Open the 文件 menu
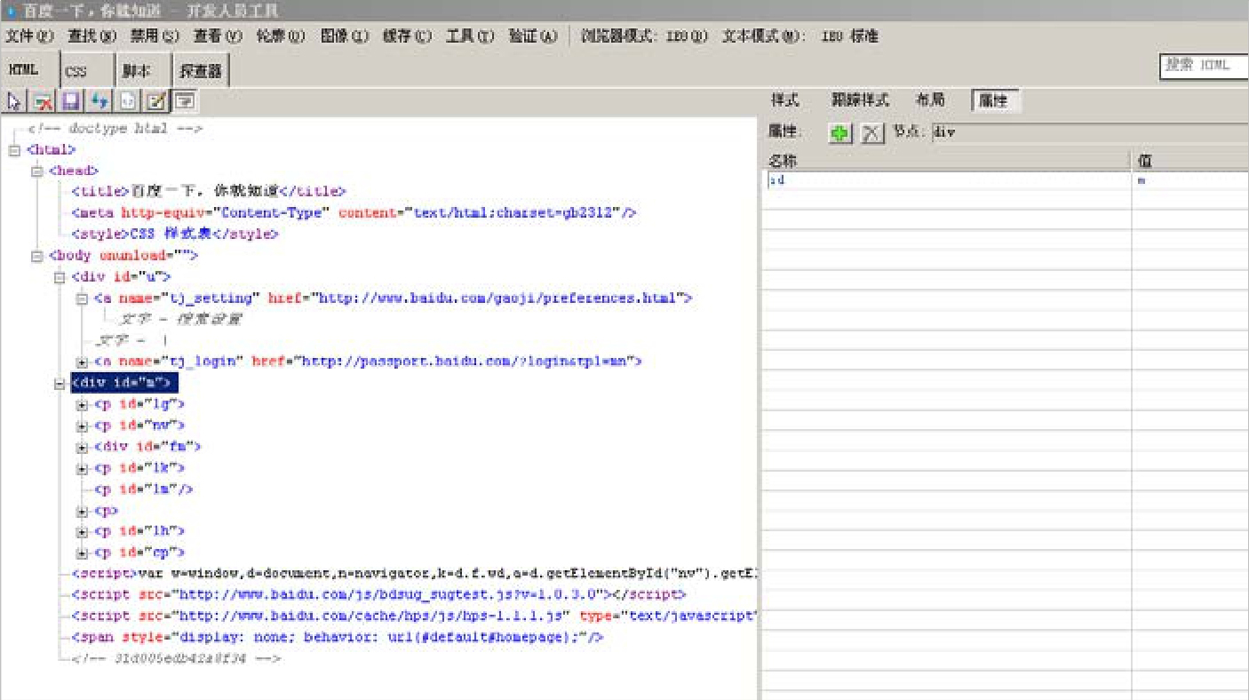The image size is (1249, 700). point(30,36)
